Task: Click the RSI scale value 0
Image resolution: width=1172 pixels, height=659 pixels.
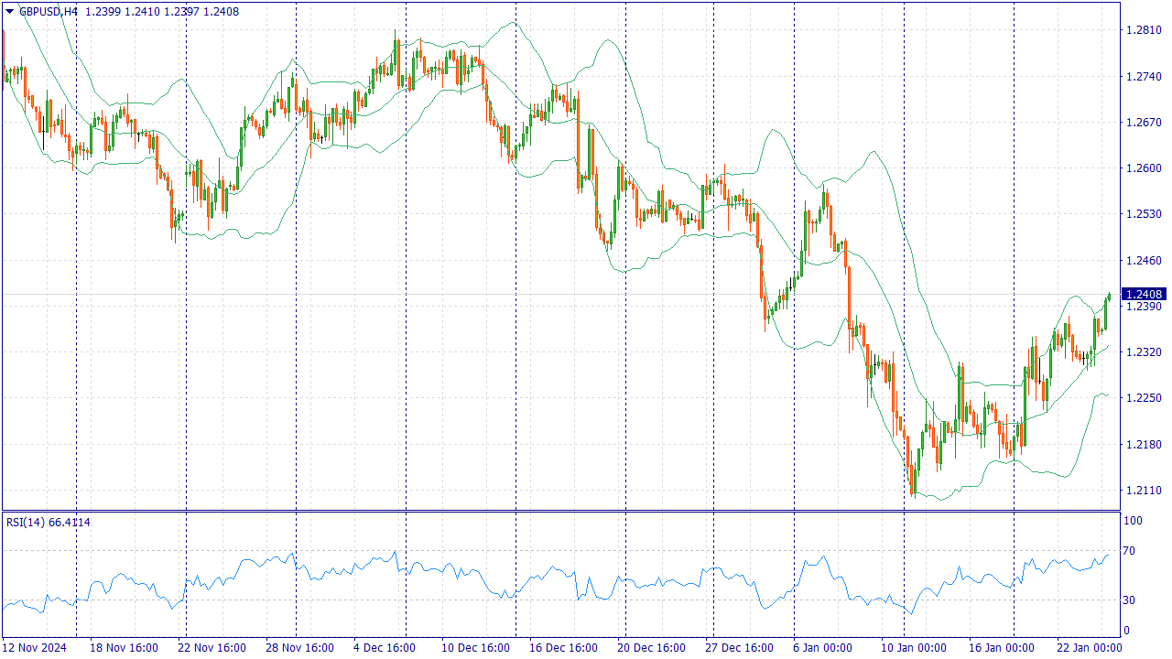Action: pyautogui.click(x=1127, y=631)
